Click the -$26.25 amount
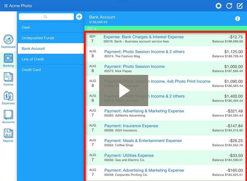The height and width of the screenshot is (181, 247). click(x=236, y=141)
